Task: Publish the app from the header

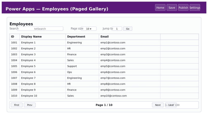Action: point(183,8)
